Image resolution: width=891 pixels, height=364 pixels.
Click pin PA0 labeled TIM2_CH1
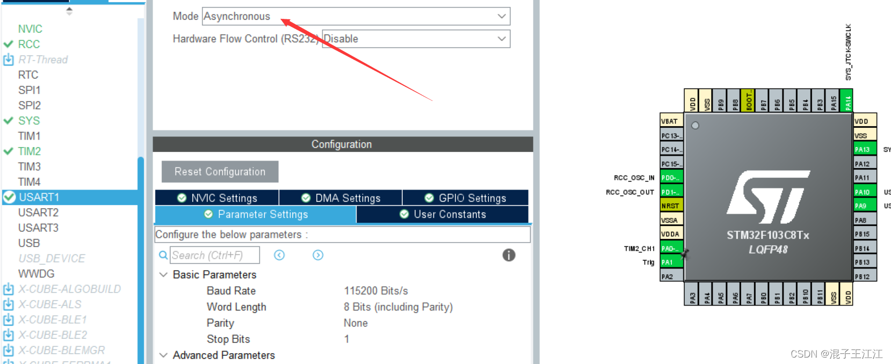[x=671, y=248]
